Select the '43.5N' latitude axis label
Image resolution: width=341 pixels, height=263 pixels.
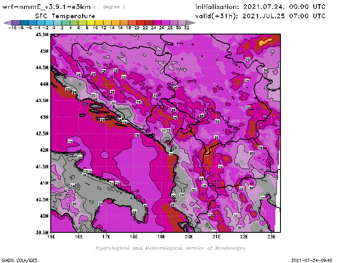(x=42, y=100)
